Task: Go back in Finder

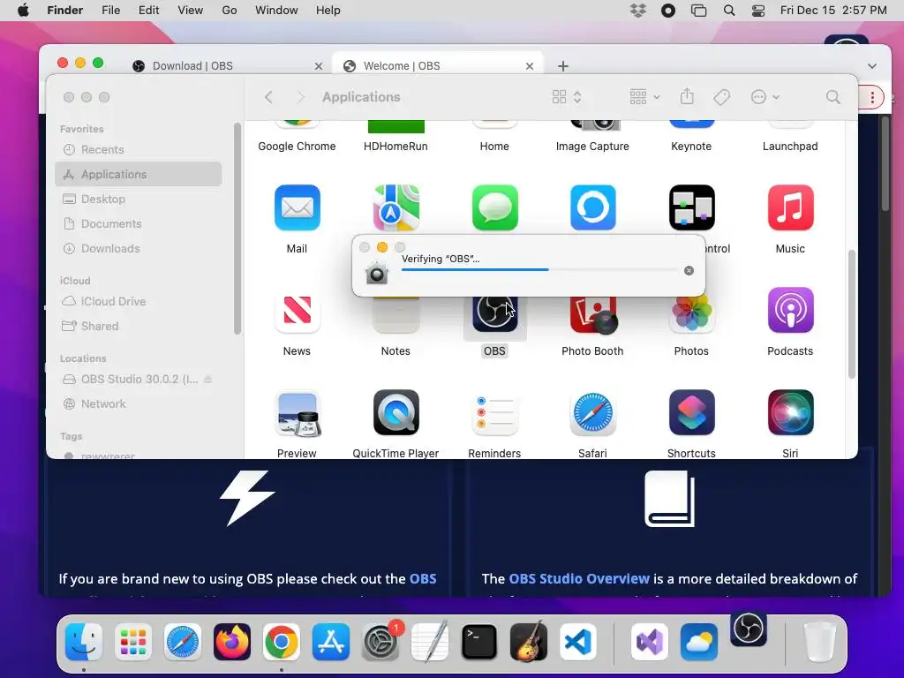Action: [x=268, y=97]
